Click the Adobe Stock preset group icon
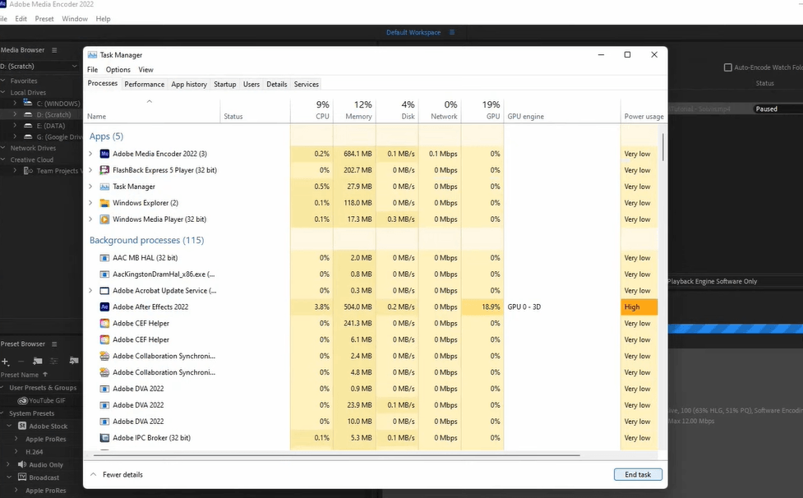The height and width of the screenshot is (498, 803). [22, 426]
